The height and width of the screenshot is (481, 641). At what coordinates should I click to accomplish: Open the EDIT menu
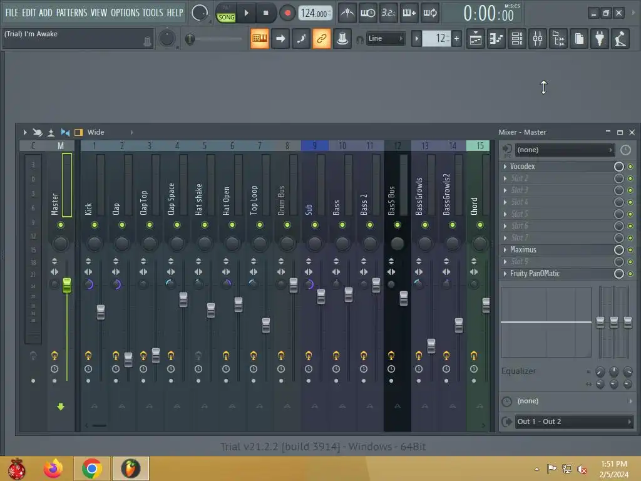(28, 13)
